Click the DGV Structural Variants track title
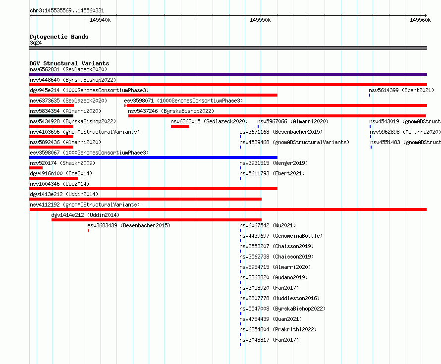441x364 pixels. click(69, 63)
